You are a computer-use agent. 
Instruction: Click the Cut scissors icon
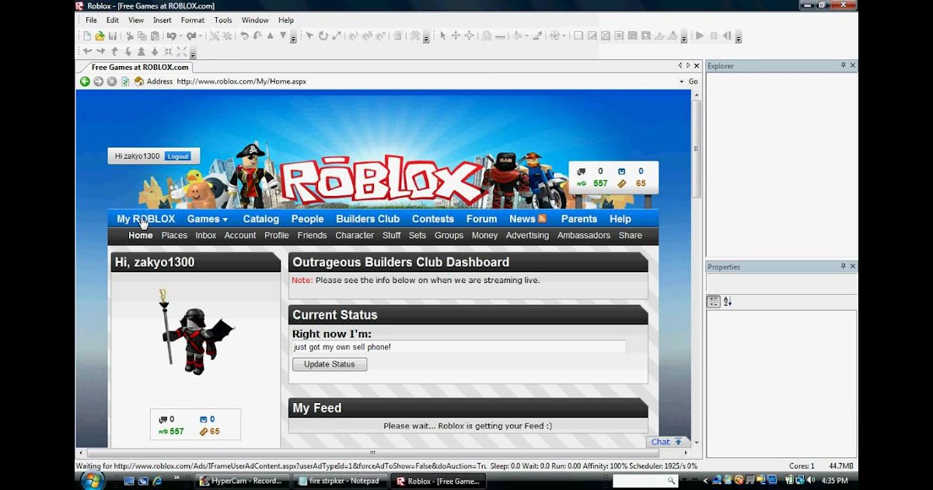pyautogui.click(x=129, y=36)
